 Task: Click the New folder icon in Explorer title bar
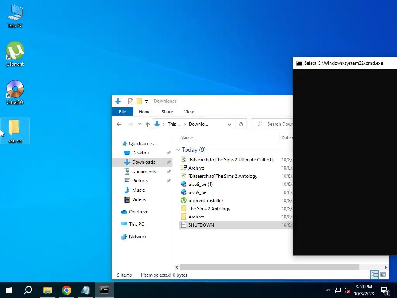pos(139,101)
